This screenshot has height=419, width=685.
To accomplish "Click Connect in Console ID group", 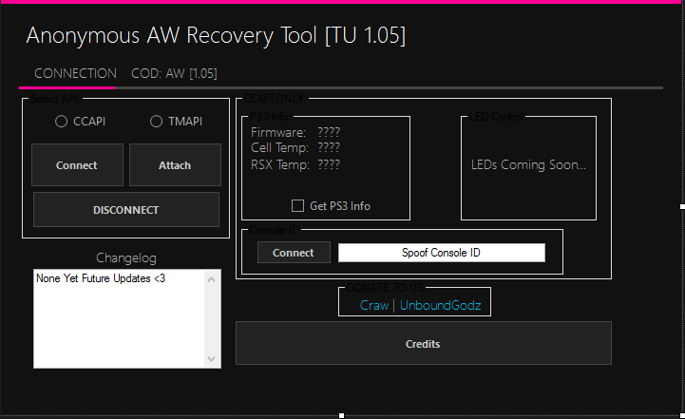I will pos(294,253).
